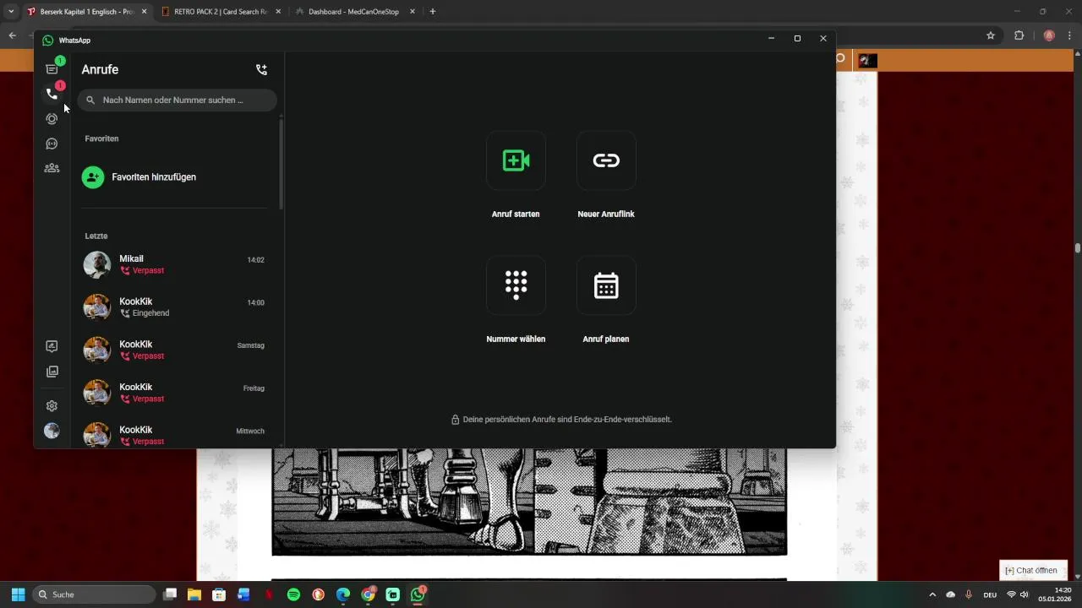Screen dimensions: 1082x608
Task: Open Microsoft Store from taskbar
Action: 219,594
